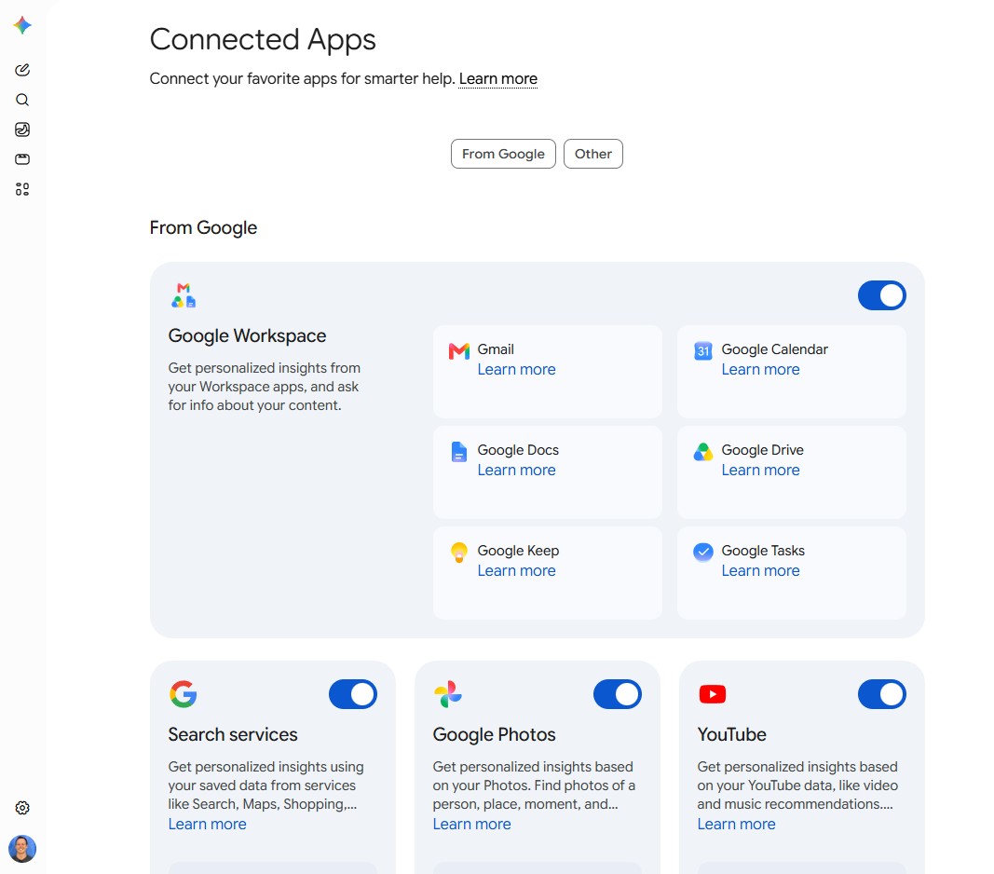994x874 pixels.
Task: Click the Google Calendar icon
Action: (703, 350)
